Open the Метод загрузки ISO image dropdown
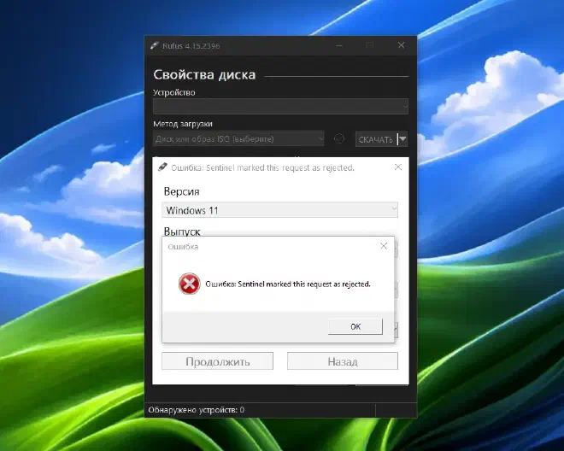Image resolution: width=564 pixels, height=451 pixels. (x=238, y=139)
